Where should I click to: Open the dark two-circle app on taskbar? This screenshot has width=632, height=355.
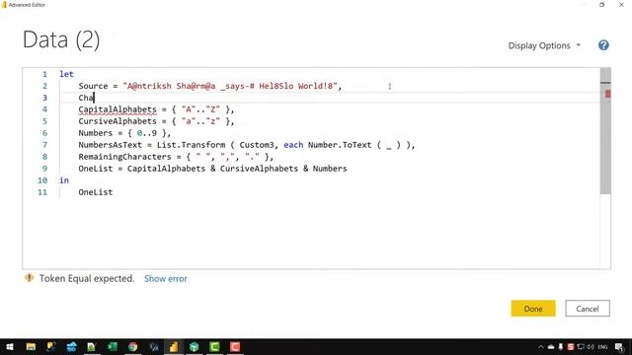154,346
